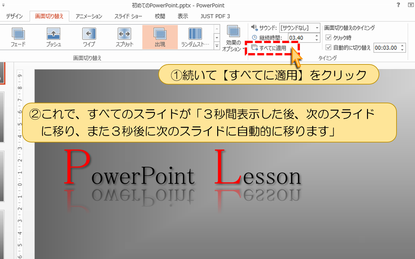The image size is (415, 259).
Task: Select the ランダムスト… transition effect
Action: pyautogui.click(x=195, y=37)
